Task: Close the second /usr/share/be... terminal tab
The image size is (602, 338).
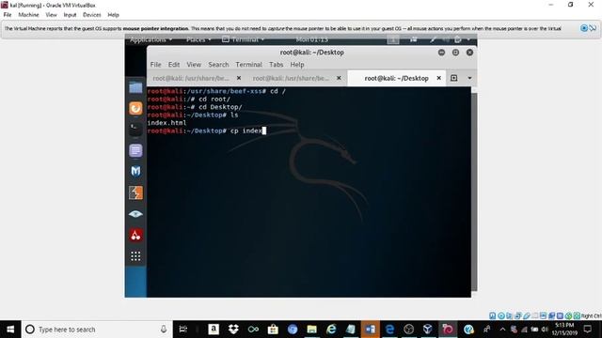Action: [x=339, y=78]
